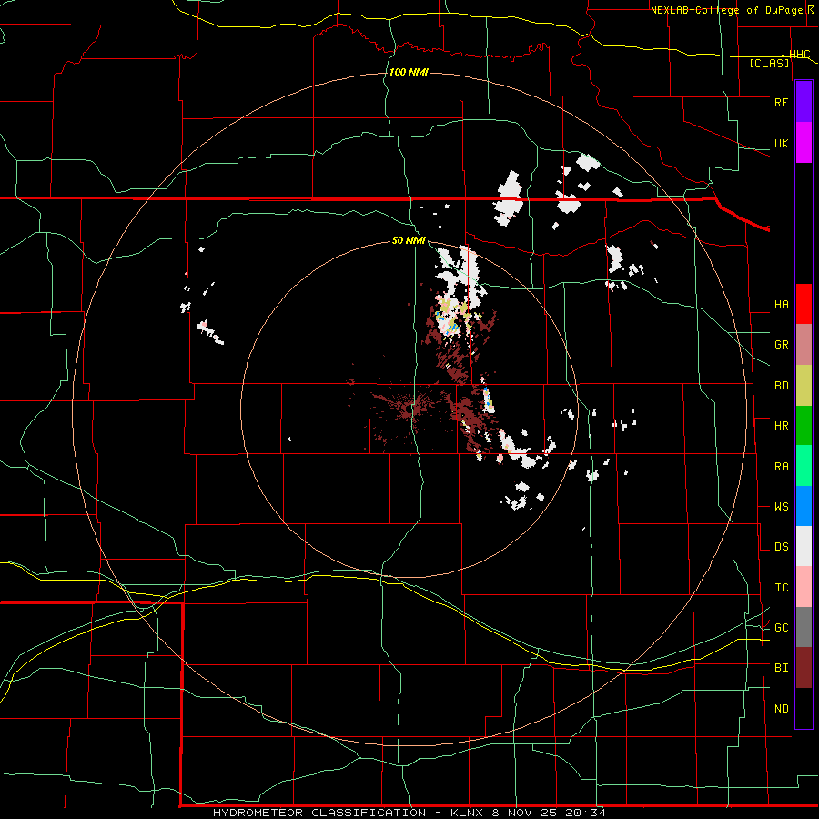The height and width of the screenshot is (819, 819).
Task: Select the white DS legend swatch
Action: click(x=804, y=546)
